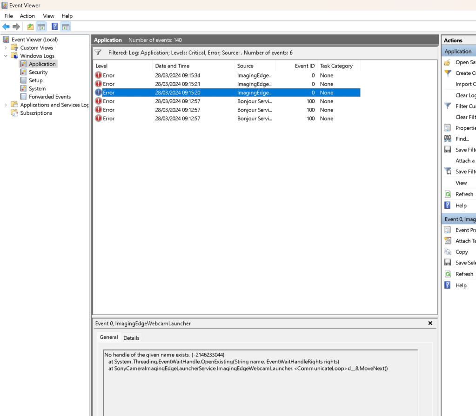Viewport: 476px width, 416px height.
Task: Click the Properties icon in Actions pane
Action: click(x=448, y=128)
